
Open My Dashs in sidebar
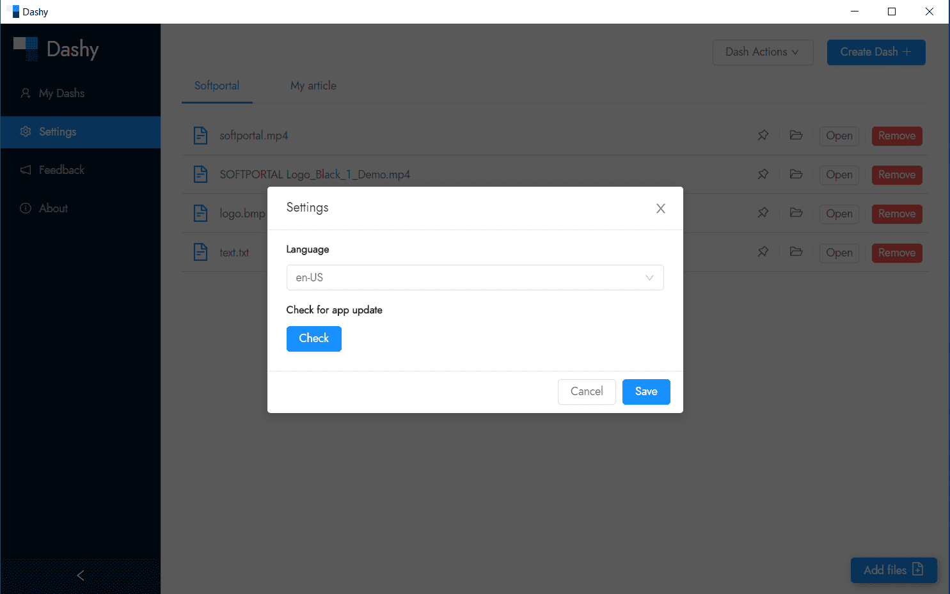[61, 93]
